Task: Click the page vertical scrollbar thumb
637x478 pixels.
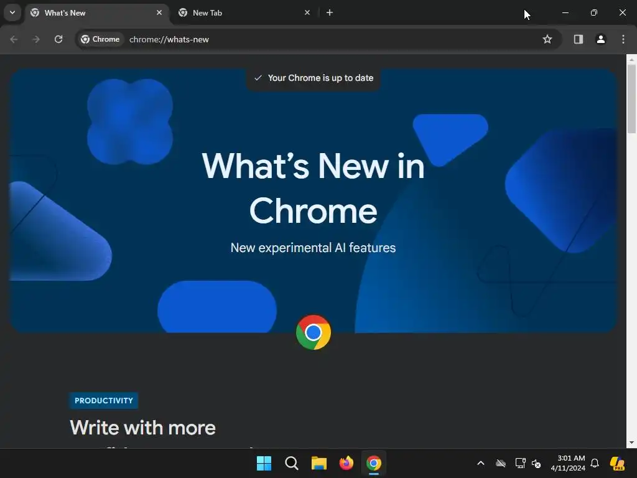Action: click(631, 99)
